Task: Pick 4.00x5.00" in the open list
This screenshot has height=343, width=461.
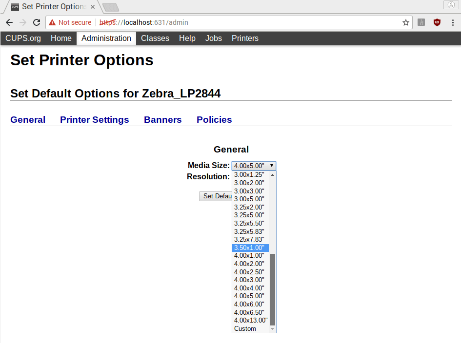Action: pos(250,296)
